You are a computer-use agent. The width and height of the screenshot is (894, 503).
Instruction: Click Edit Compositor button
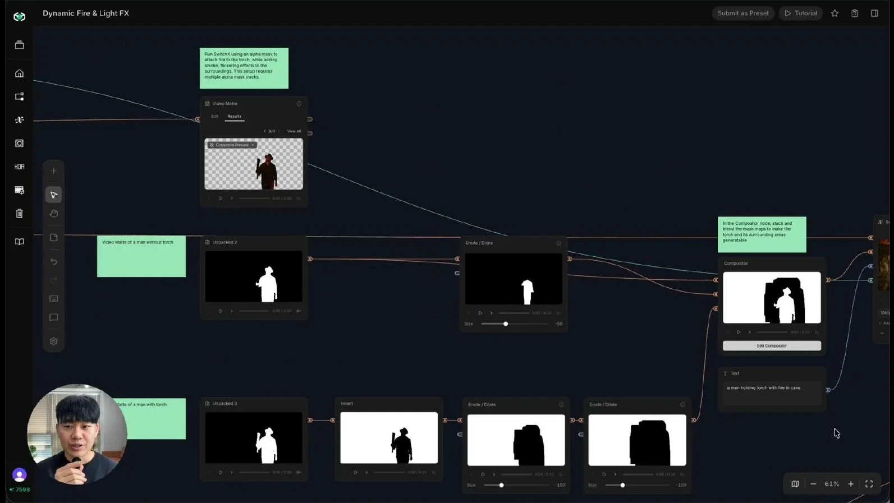(772, 346)
